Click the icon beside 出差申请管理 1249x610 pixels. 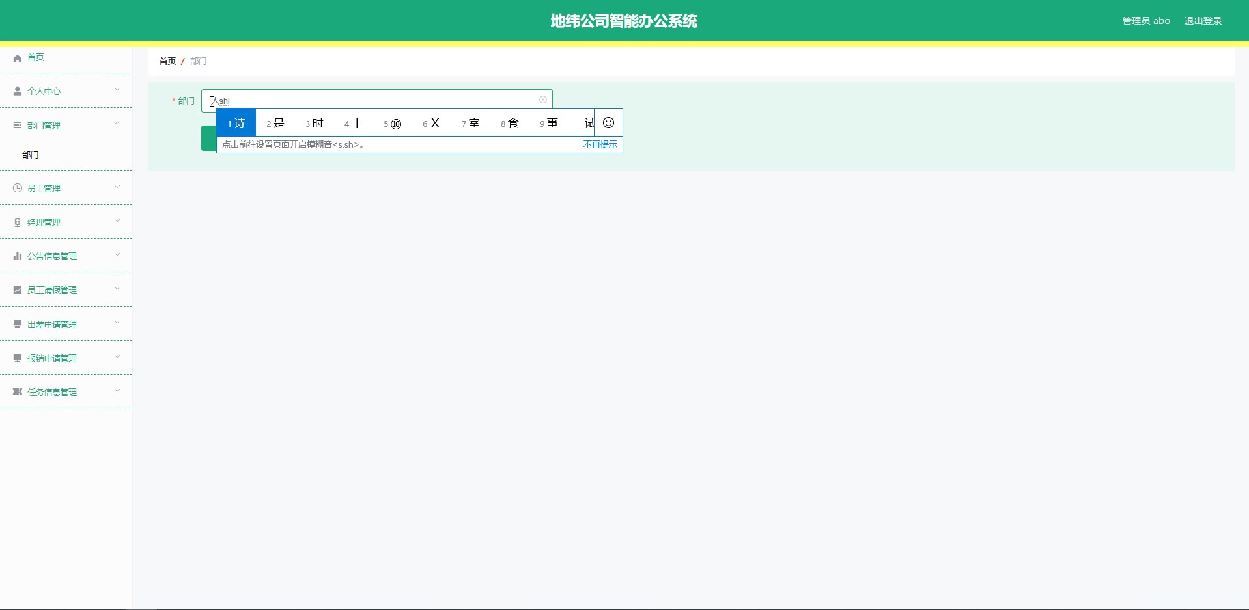click(18, 324)
